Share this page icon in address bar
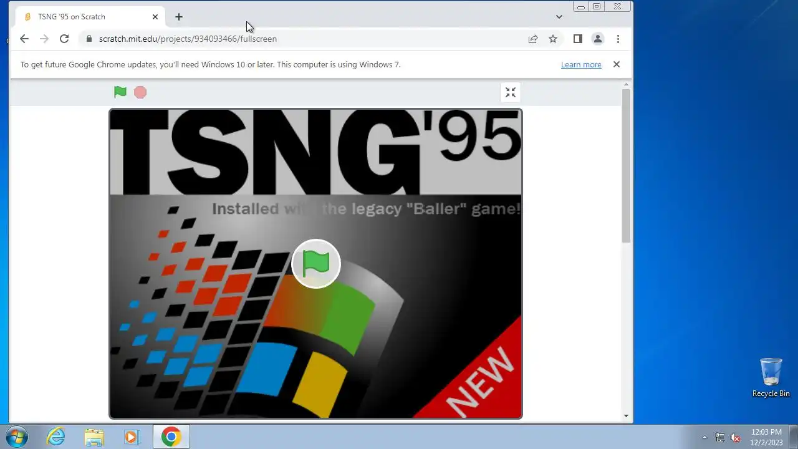Screen dimensions: 798x449 click(x=533, y=39)
